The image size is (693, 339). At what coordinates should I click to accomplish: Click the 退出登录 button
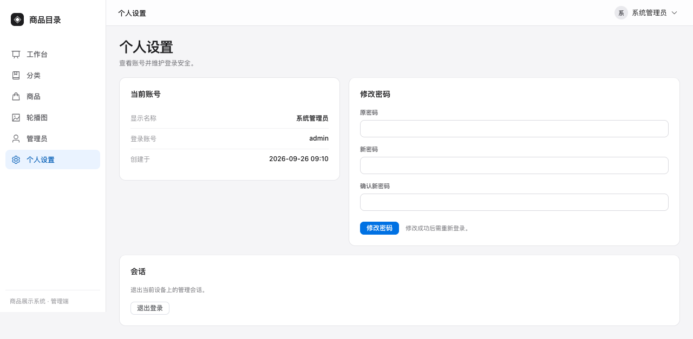click(150, 308)
